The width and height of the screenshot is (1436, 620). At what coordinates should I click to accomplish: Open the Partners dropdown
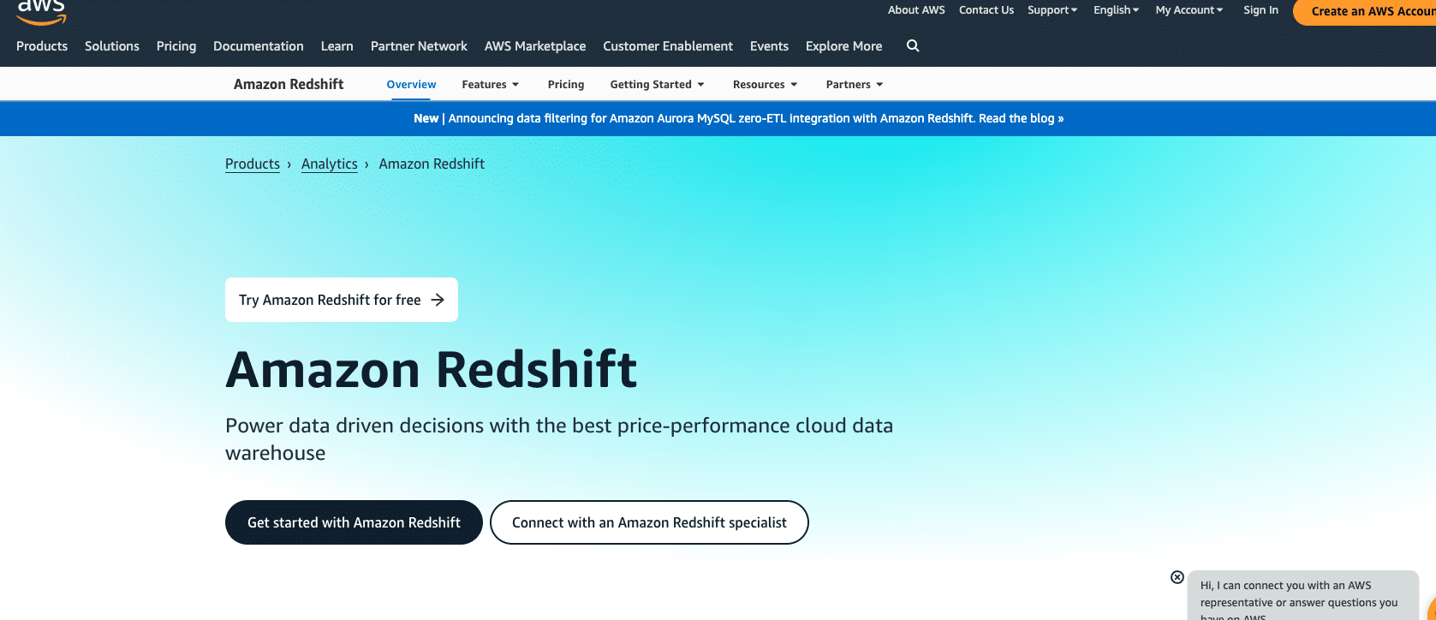pos(855,85)
